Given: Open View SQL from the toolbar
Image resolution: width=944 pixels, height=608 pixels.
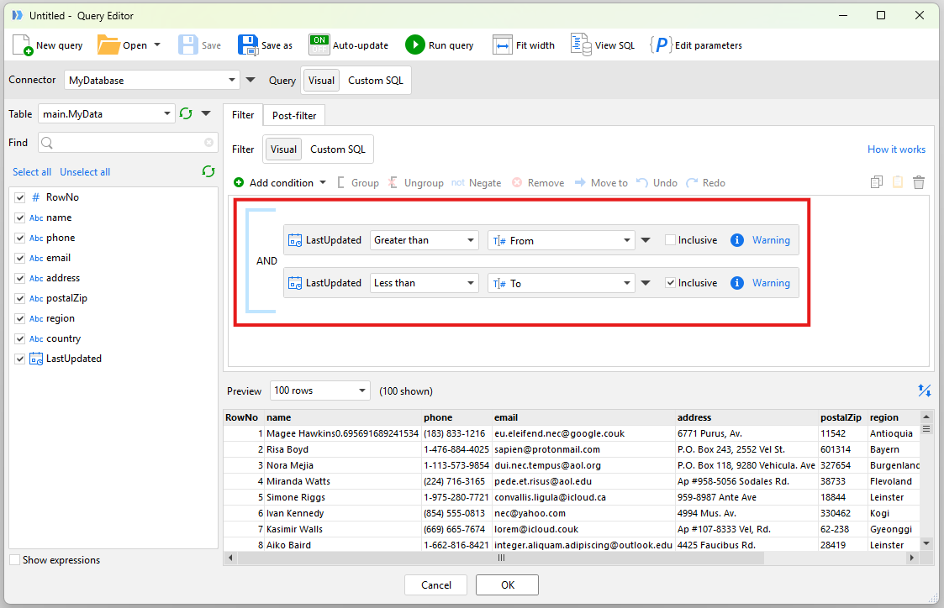Looking at the screenshot, I should (x=581, y=45).
